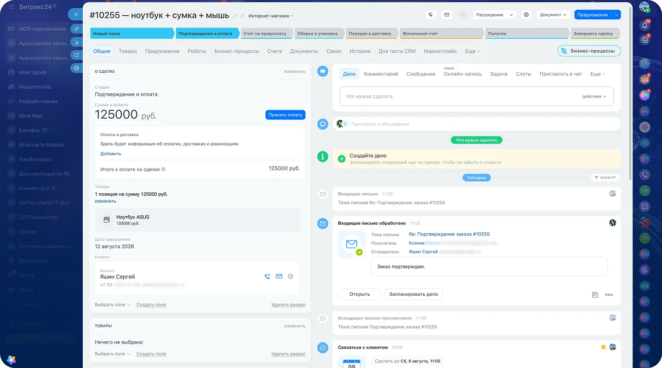Expand the Документ dropdown
Viewport: 662px width, 368px height.
(x=553, y=15)
